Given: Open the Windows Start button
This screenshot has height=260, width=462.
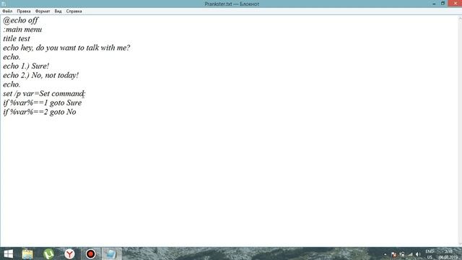Looking at the screenshot, I should pyautogui.click(x=8, y=253).
